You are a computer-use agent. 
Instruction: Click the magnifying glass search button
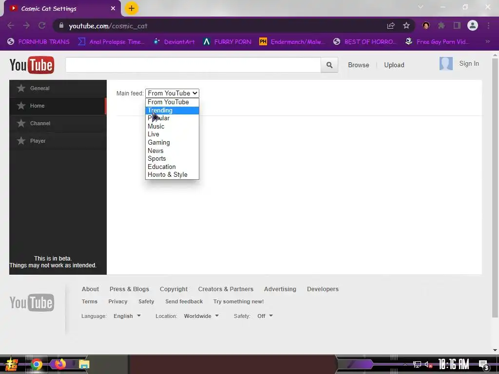329,65
